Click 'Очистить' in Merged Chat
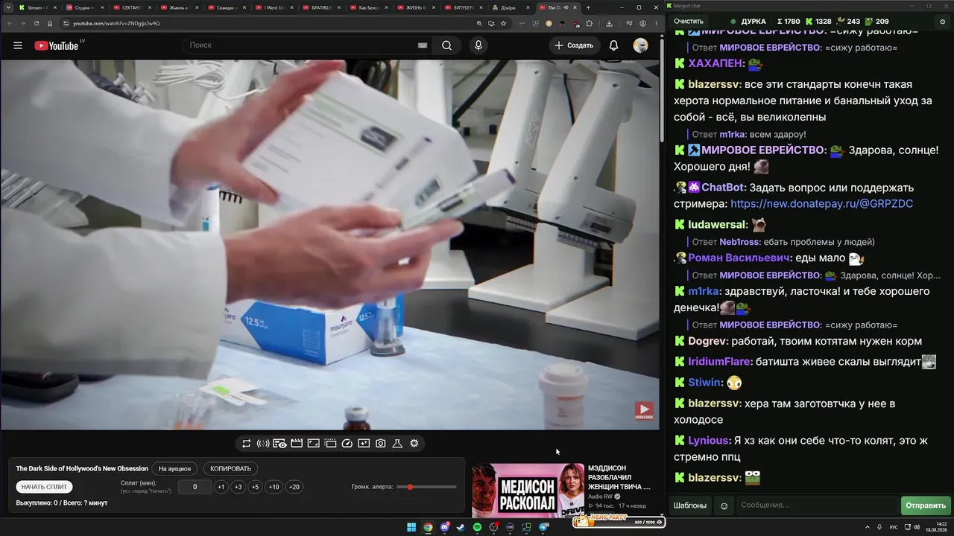 pyautogui.click(x=689, y=22)
